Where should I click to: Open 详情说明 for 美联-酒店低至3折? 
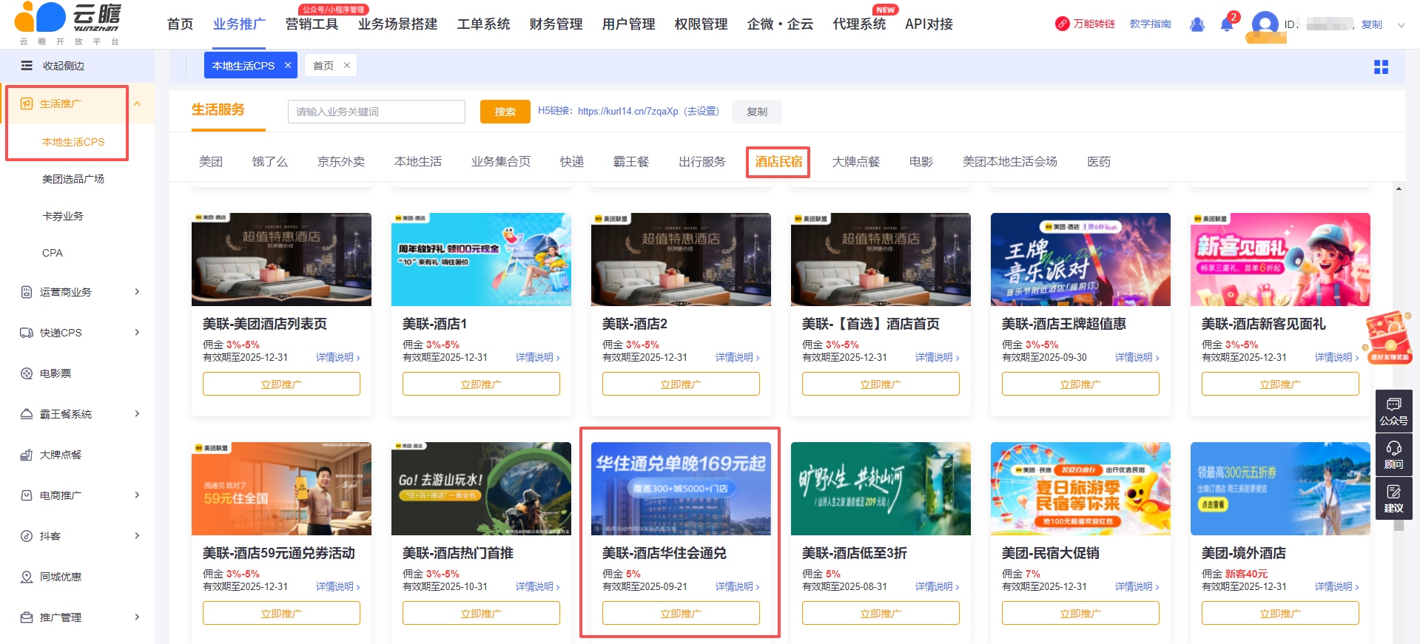pyautogui.click(x=937, y=586)
